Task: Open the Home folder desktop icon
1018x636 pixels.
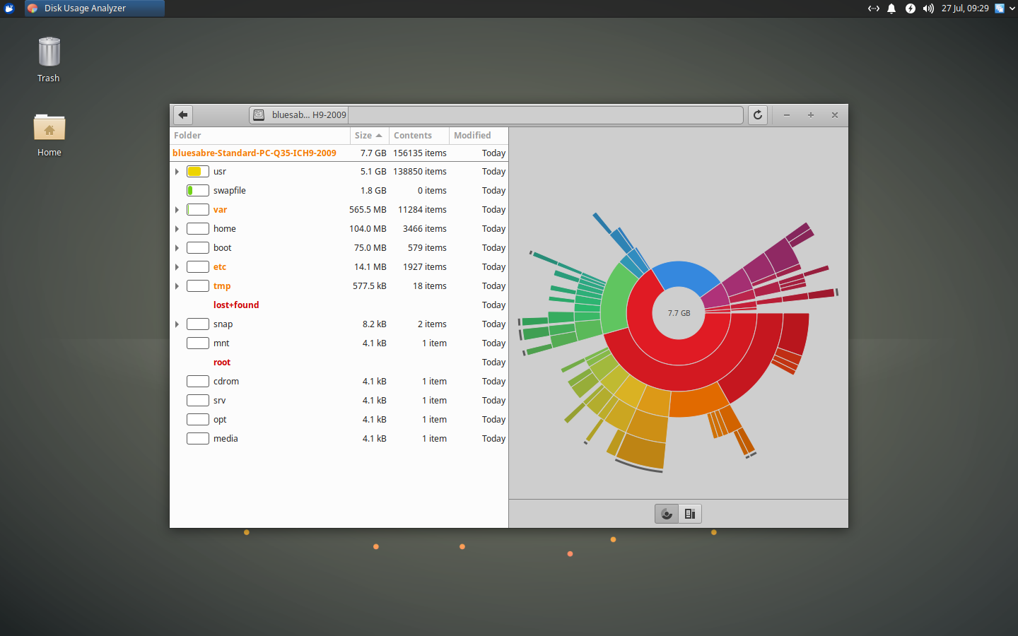Action: point(49,127)
